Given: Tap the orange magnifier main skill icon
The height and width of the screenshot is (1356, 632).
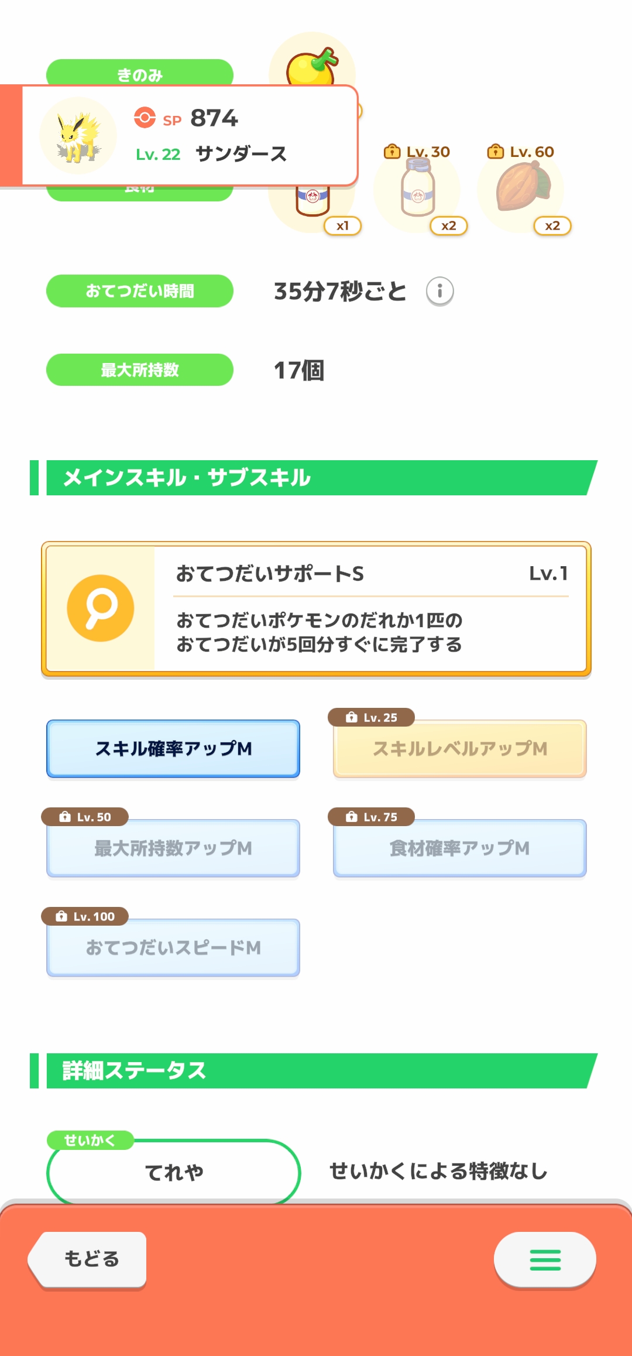Looking at the screenshot, I should click(101, 608).
